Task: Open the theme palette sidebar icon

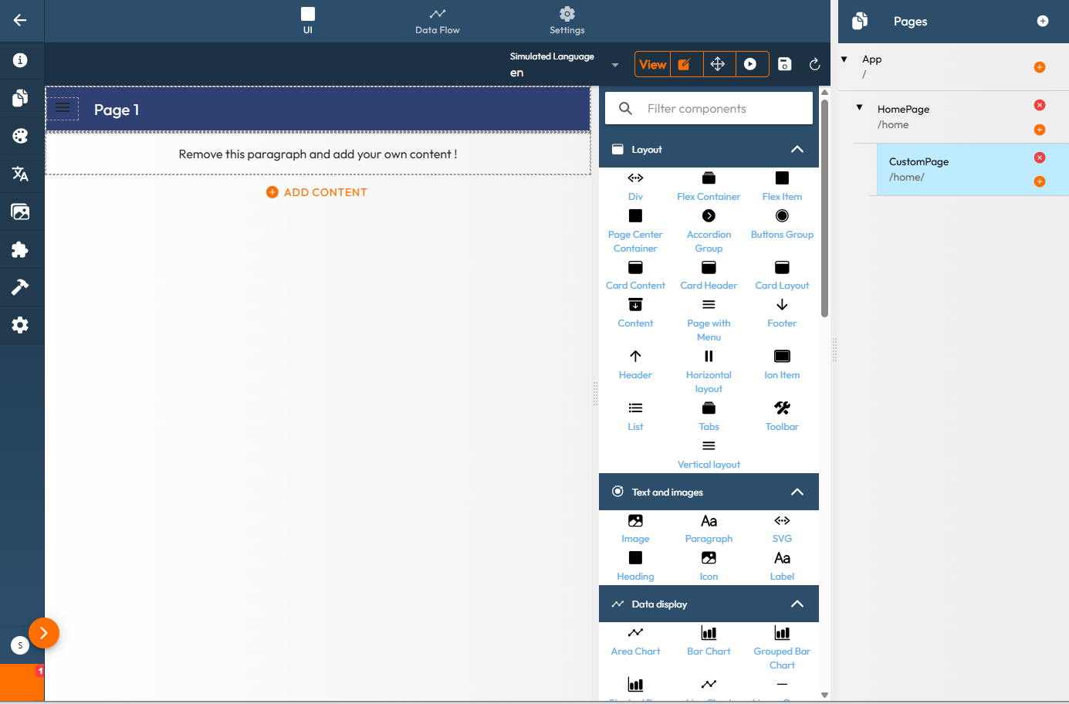Action: pos(20,136)
